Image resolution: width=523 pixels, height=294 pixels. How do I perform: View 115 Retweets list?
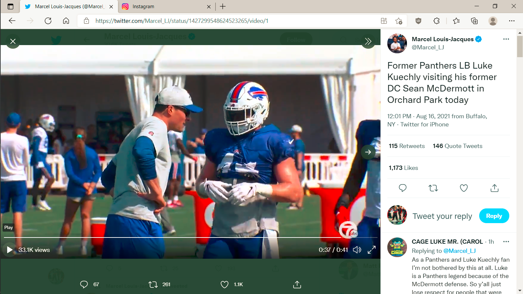tap(407, 146)
